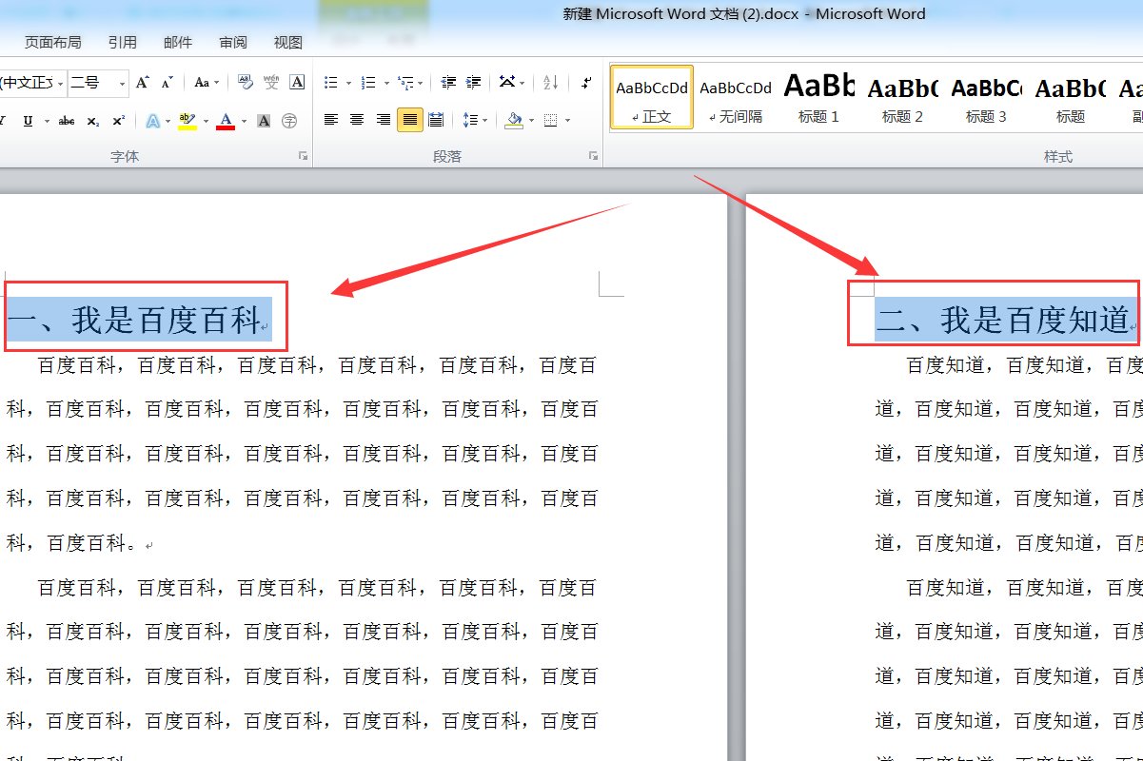Toggle justify alignment off
Viewport: 1143px width, 761px height.
pos(410,119)
